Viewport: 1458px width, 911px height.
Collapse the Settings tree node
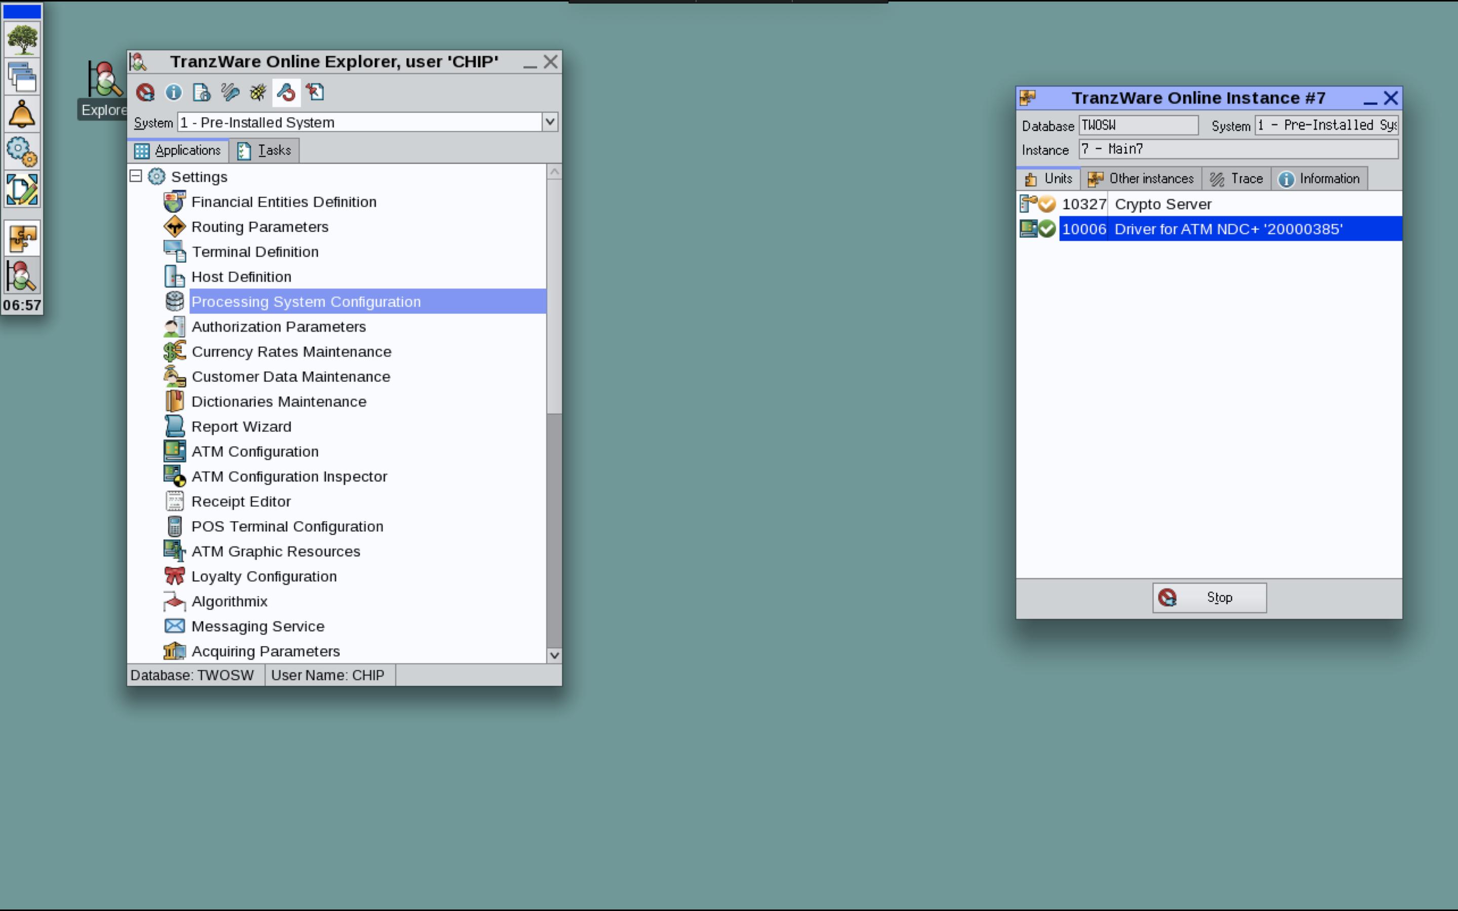coord(136,176)
